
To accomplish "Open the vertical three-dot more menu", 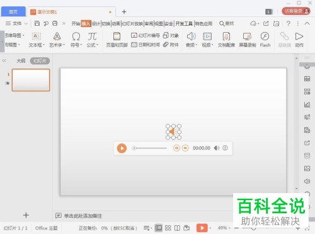I will pos(298,23).
